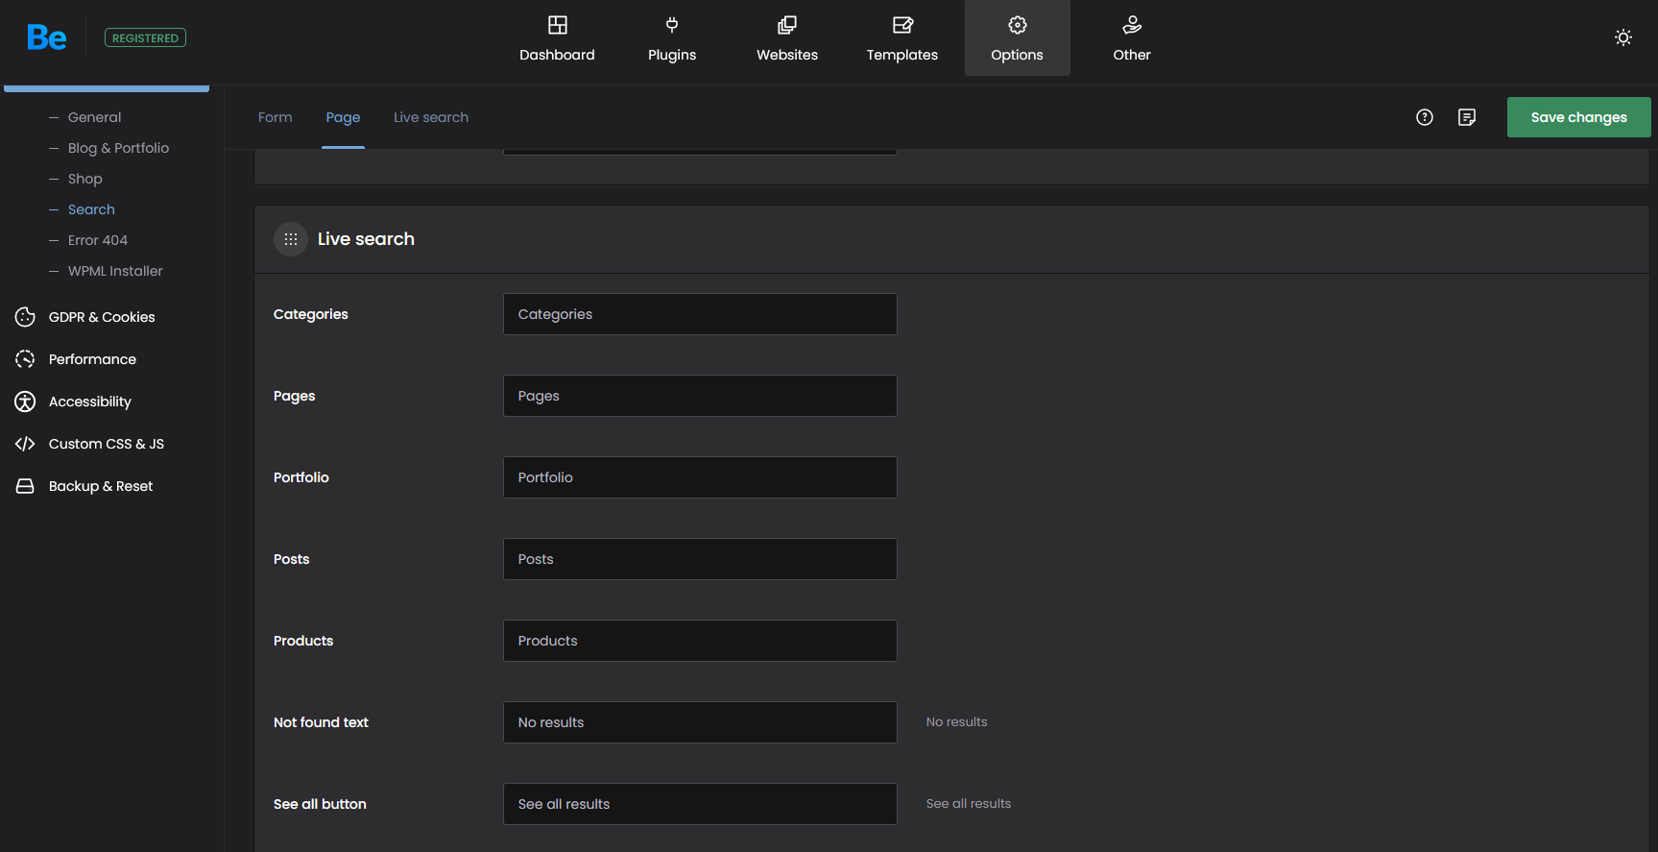Go to the Websites section
Viewport: 1658px width, 852px height.
click(787, 38)
